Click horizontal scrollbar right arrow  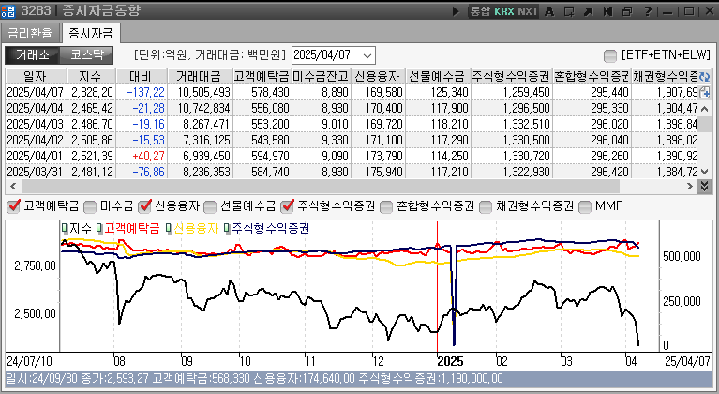pos(690,186)
